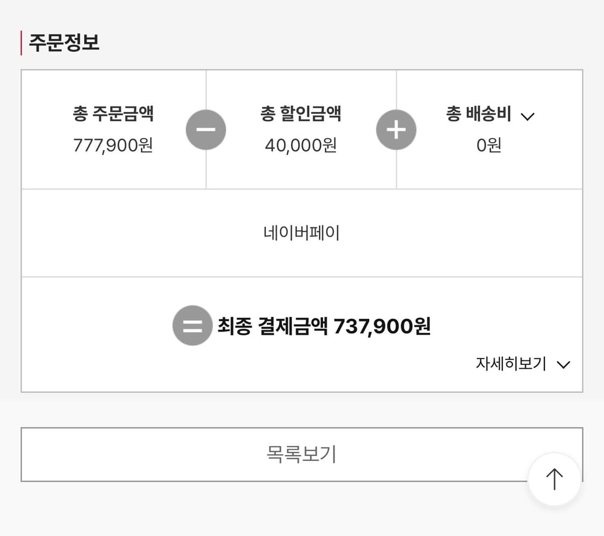Open the 자세히보기 detail view
The height and width of the screenshot is (536, 604).
pos(511,364)
